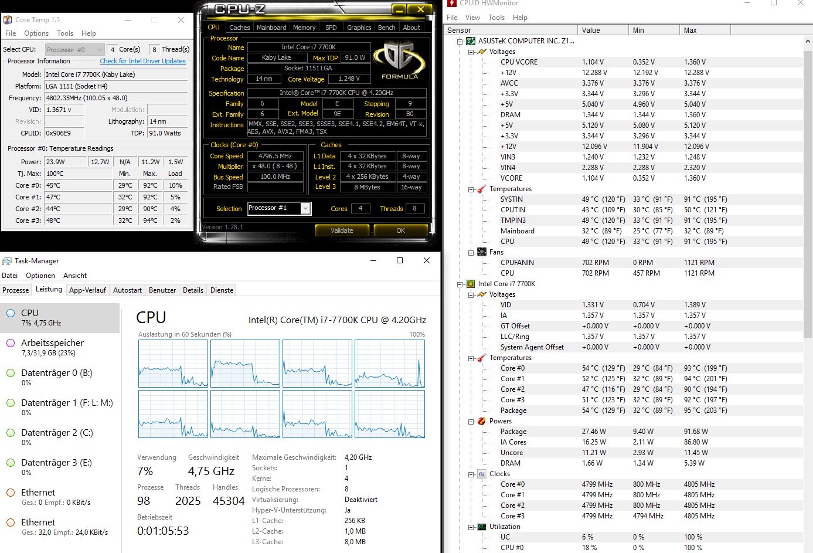The image size is (813, 553).
Task: Select the first Ethernet ring icon
Action: [x=11, y=493]
